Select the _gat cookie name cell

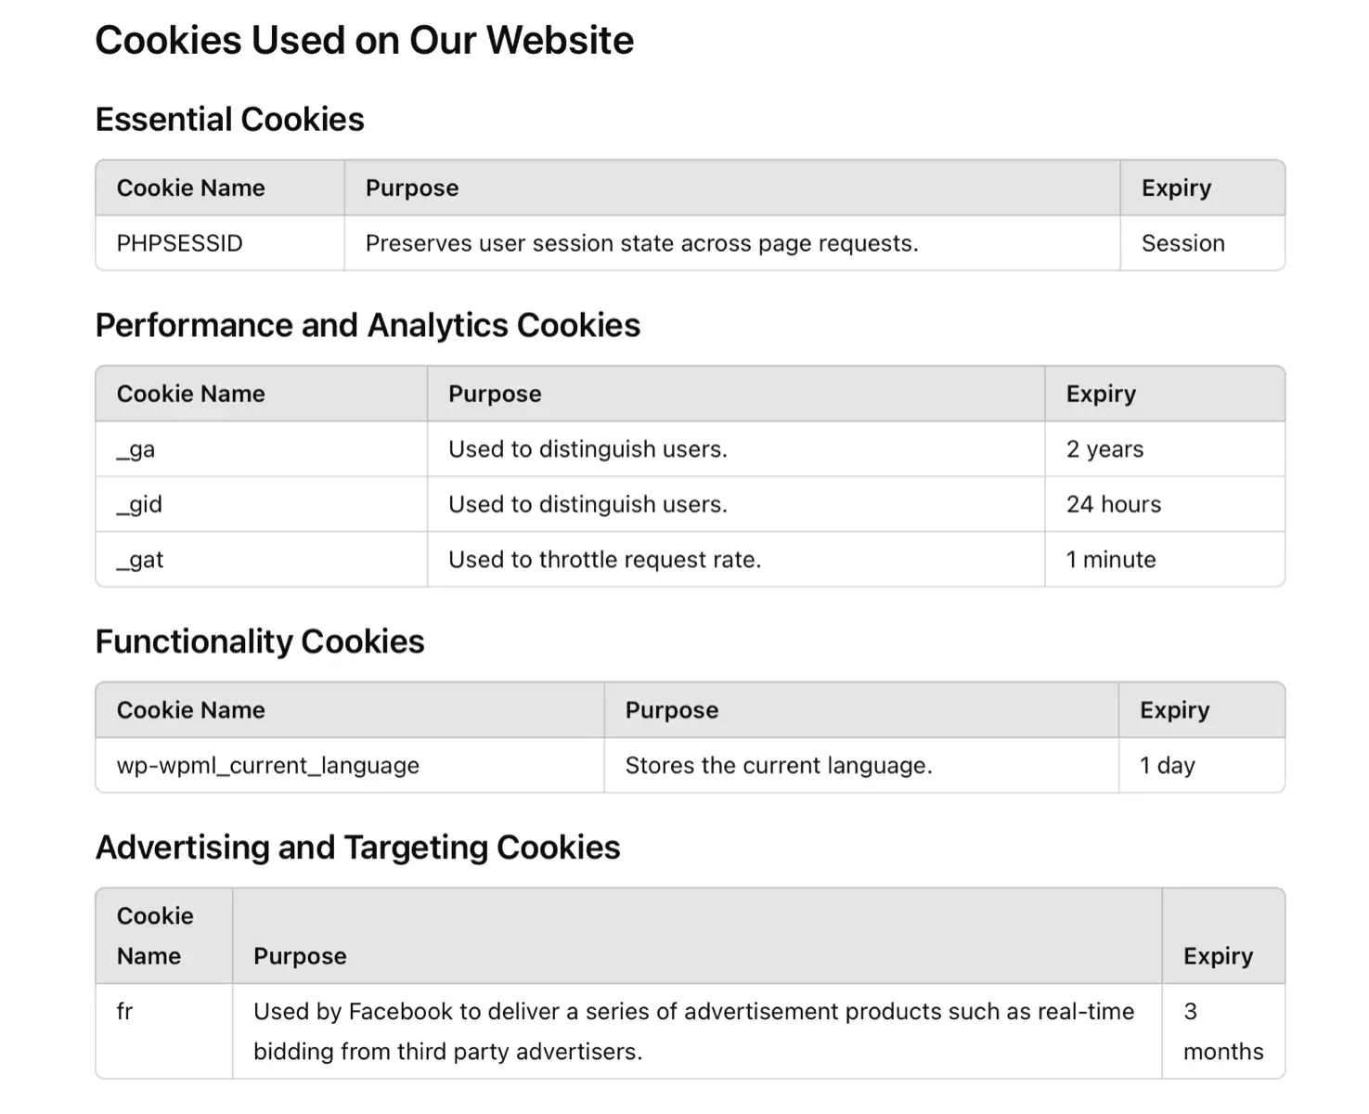click(140, 560)
